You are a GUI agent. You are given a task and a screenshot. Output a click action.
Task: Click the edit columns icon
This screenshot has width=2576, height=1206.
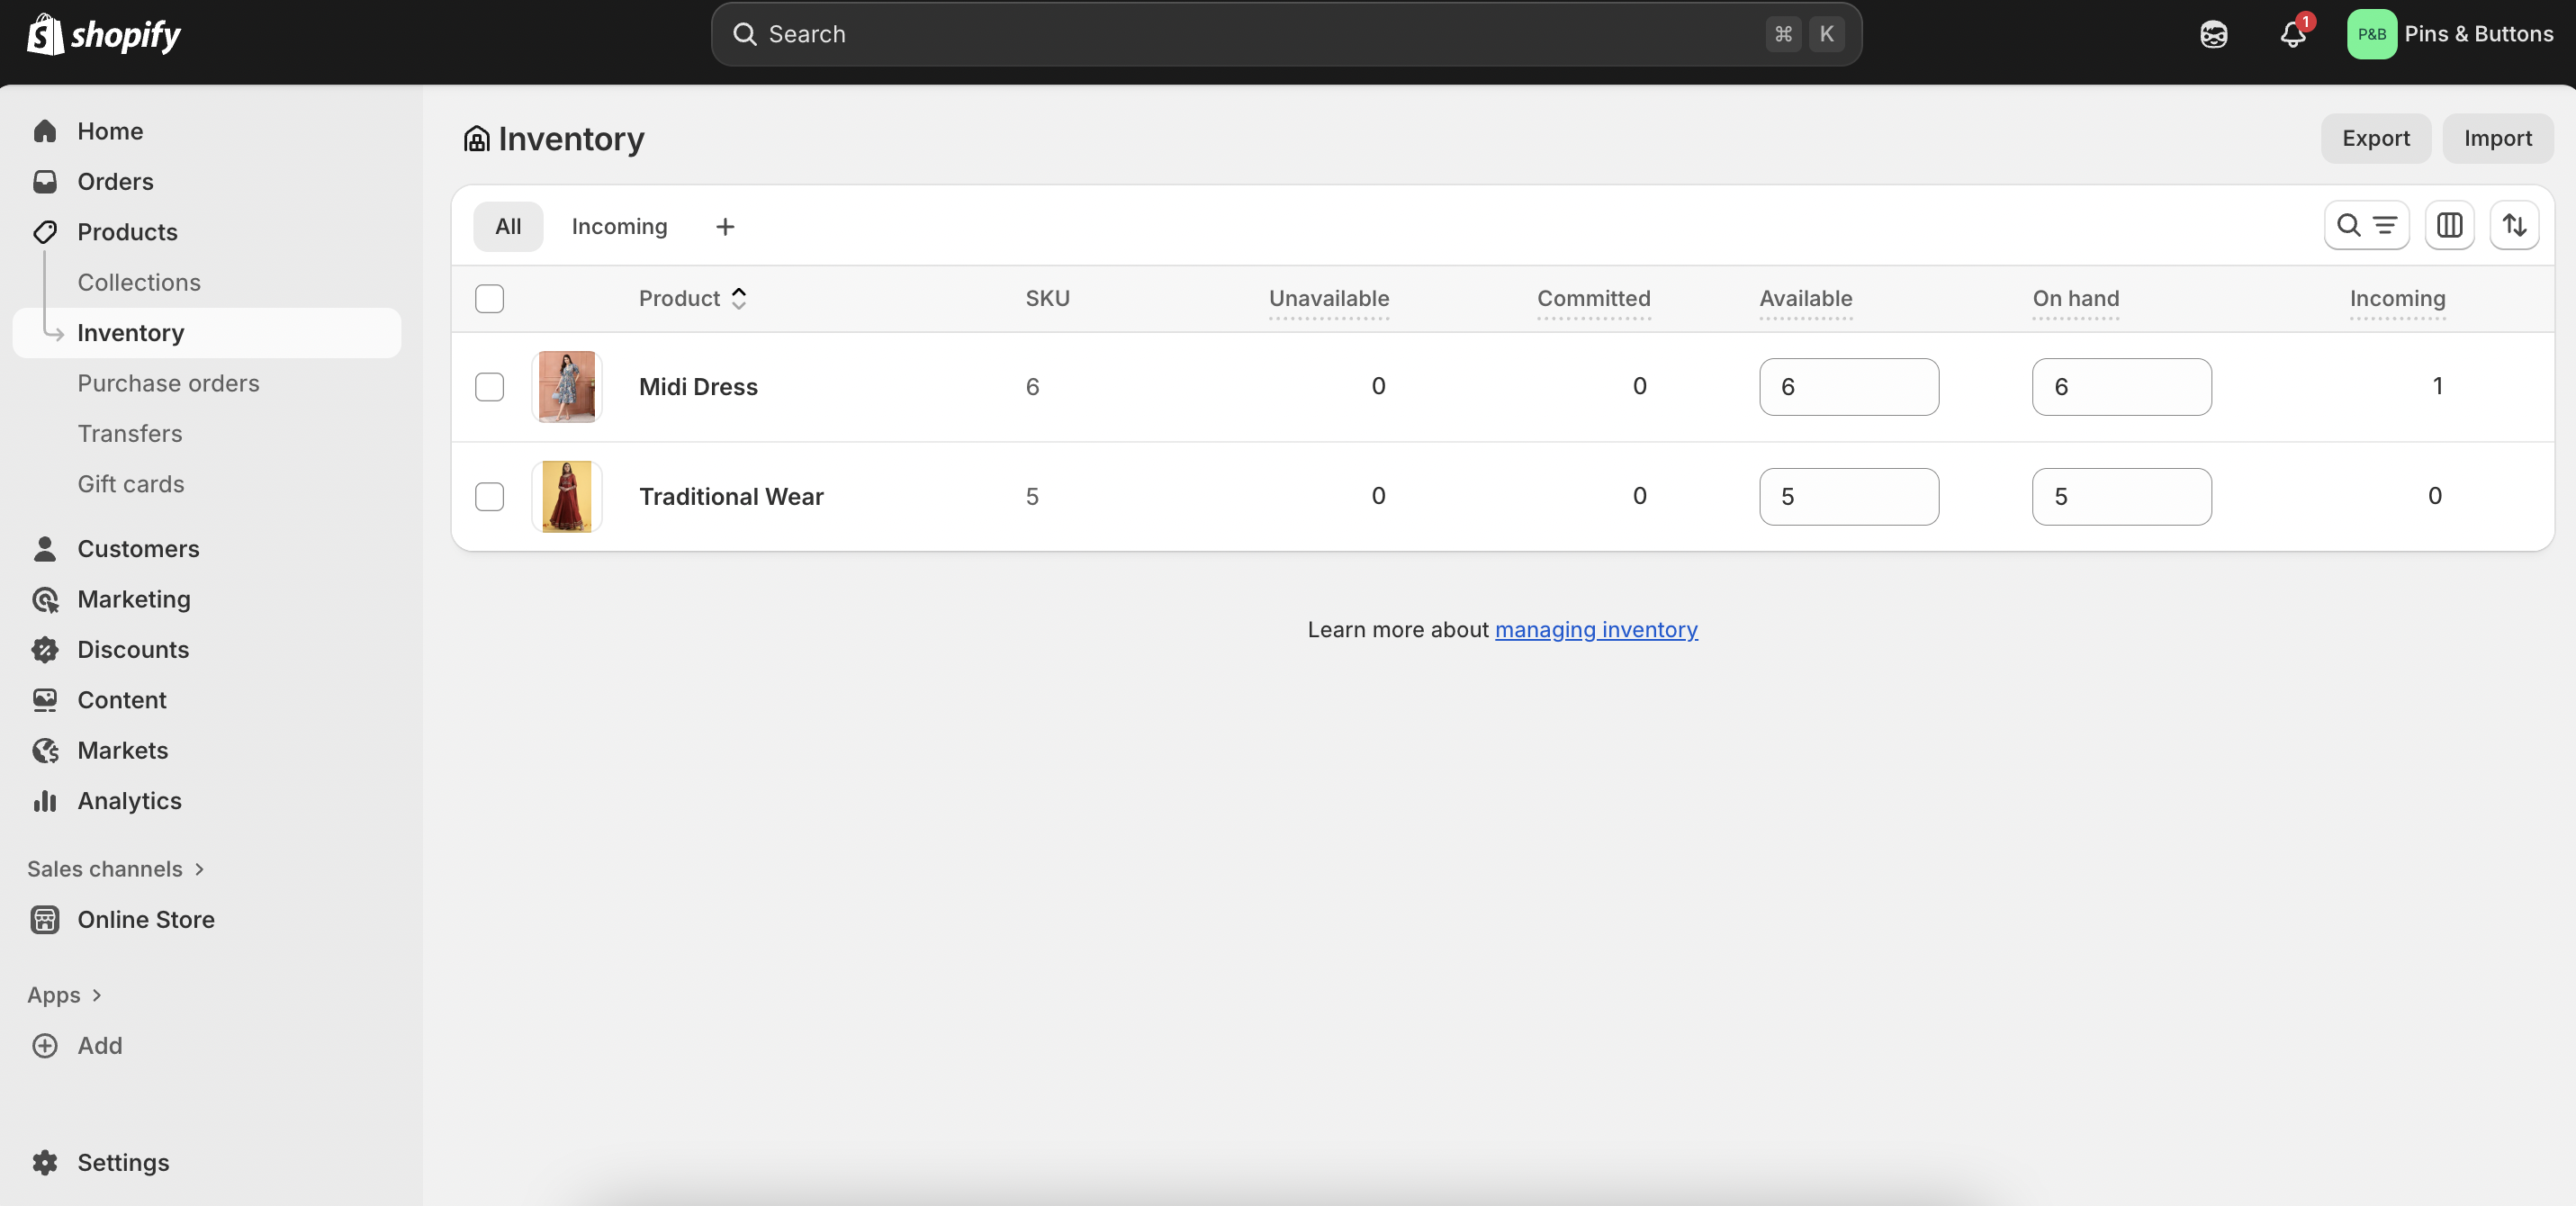coord(2449,226)
